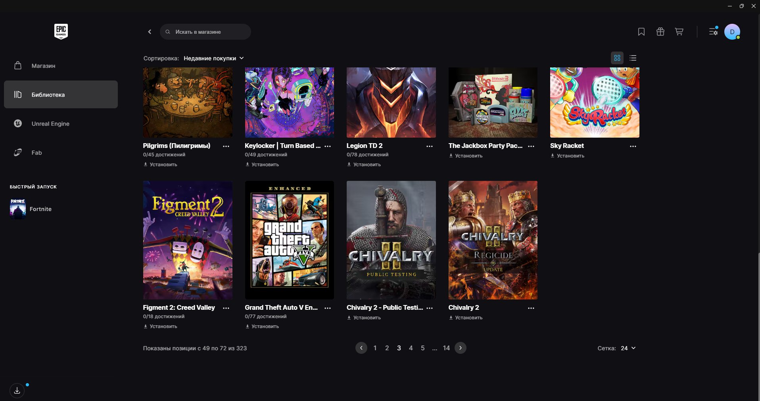Click the Chivalry 2 game title
The width and height of the screenshot is (760, 401).
pyautogui.click(x=464, y=307)
